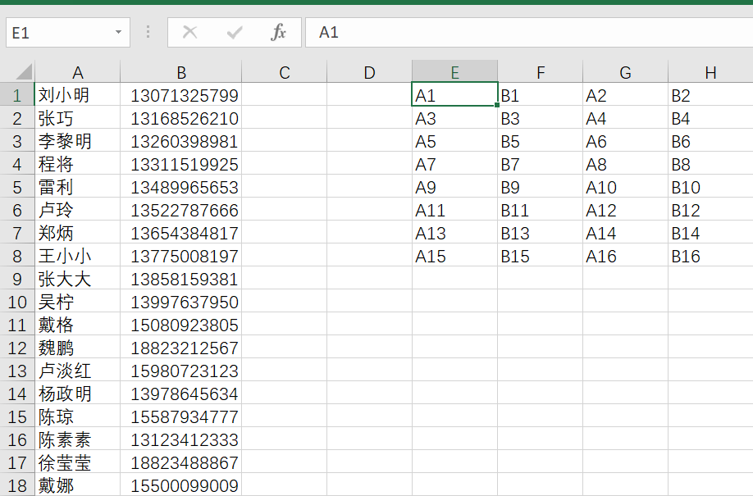Click cell containing A10 text

[625, 188]
